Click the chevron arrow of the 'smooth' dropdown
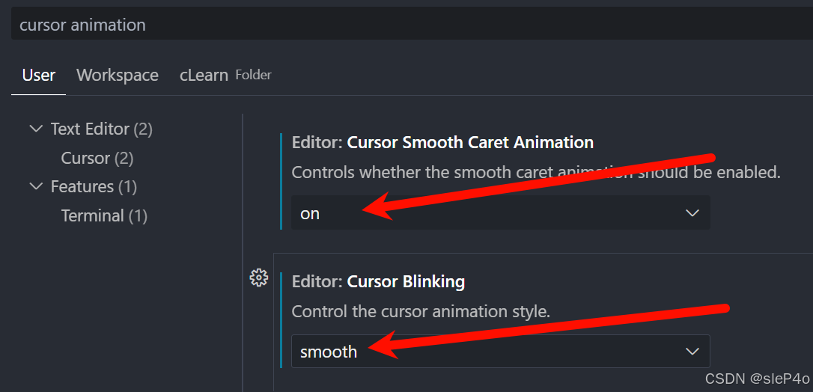Viewport: 813px width, 392px height. coord(692,352)
